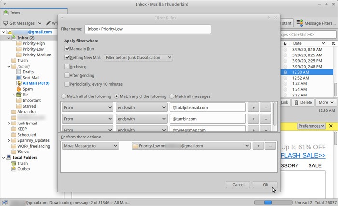Screen dimensions: 338x206
Task: Open the More actions dropdown
Action: [x=325, y=102]
